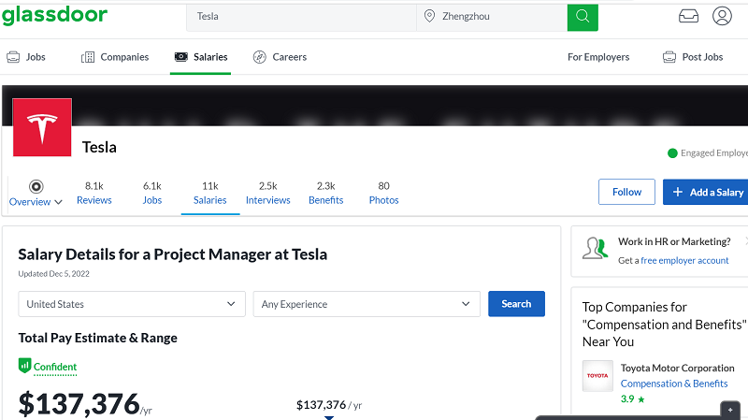Image resolution: width=748 pixels, height=420 pixels.
Task: Open the free employer account link
Action: pos(684,260)
